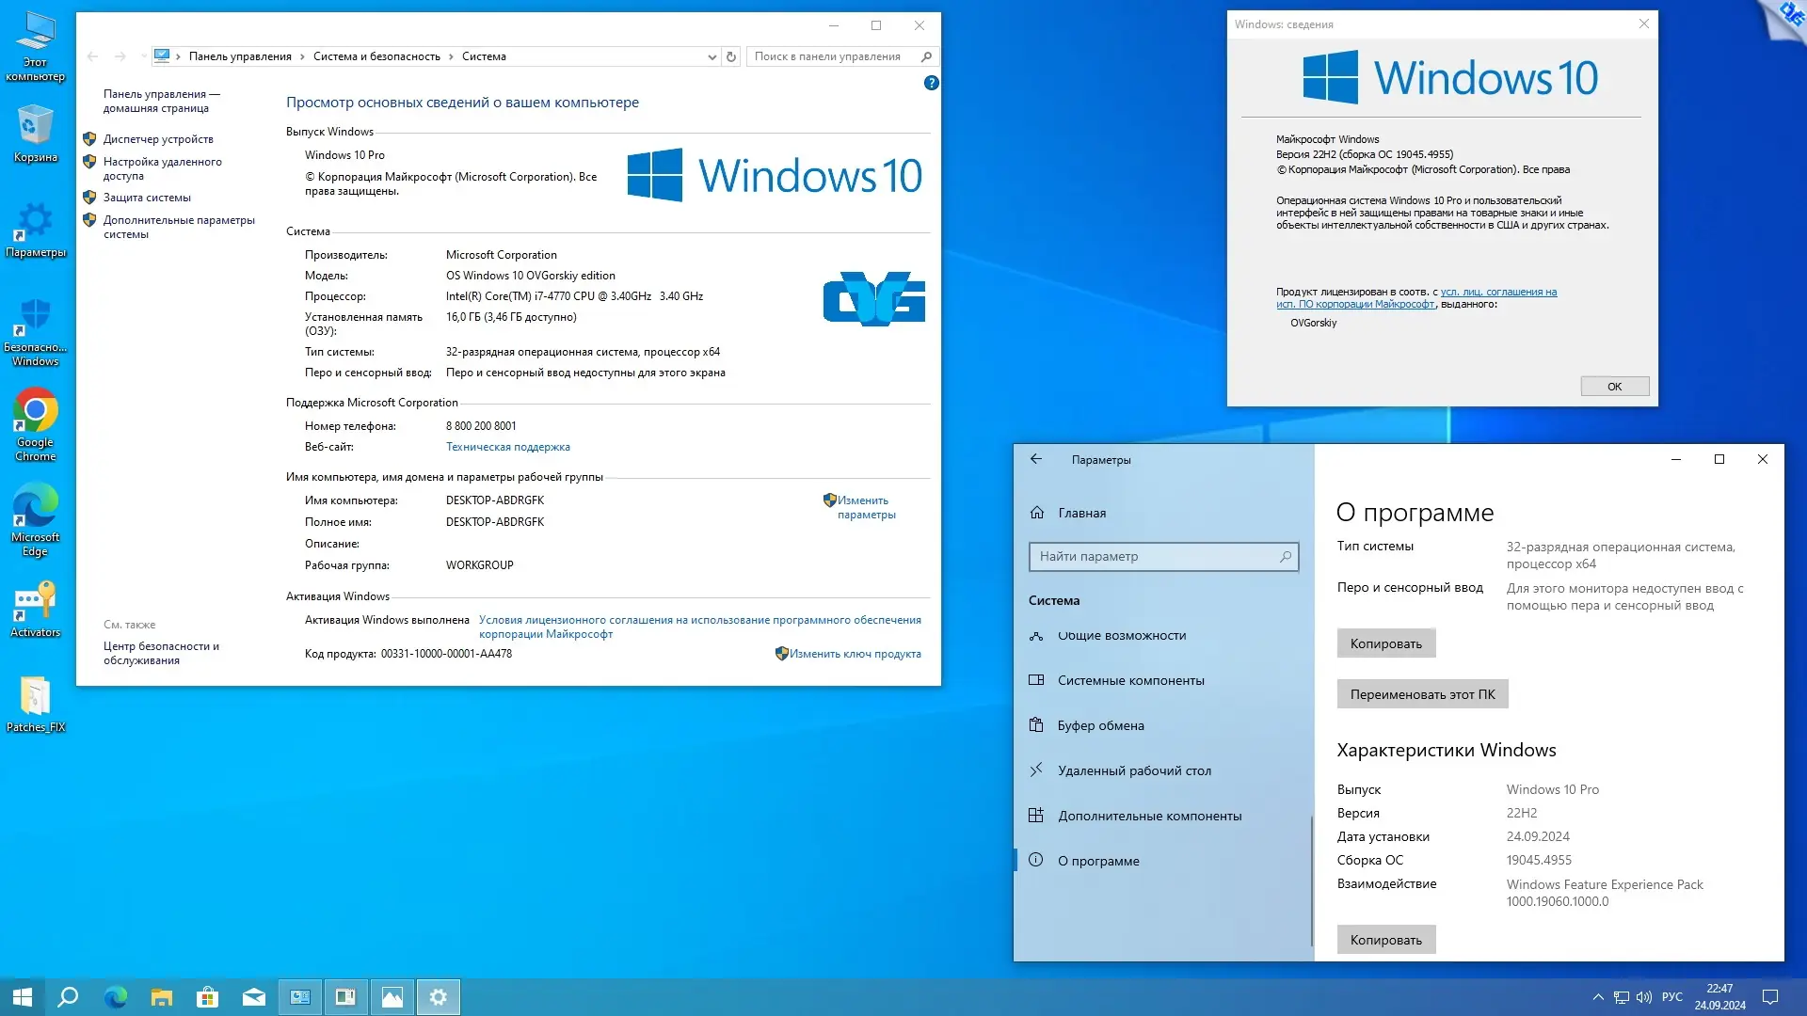
Task: Show hidden system tray icons chevron
Action: [1598, 997]
